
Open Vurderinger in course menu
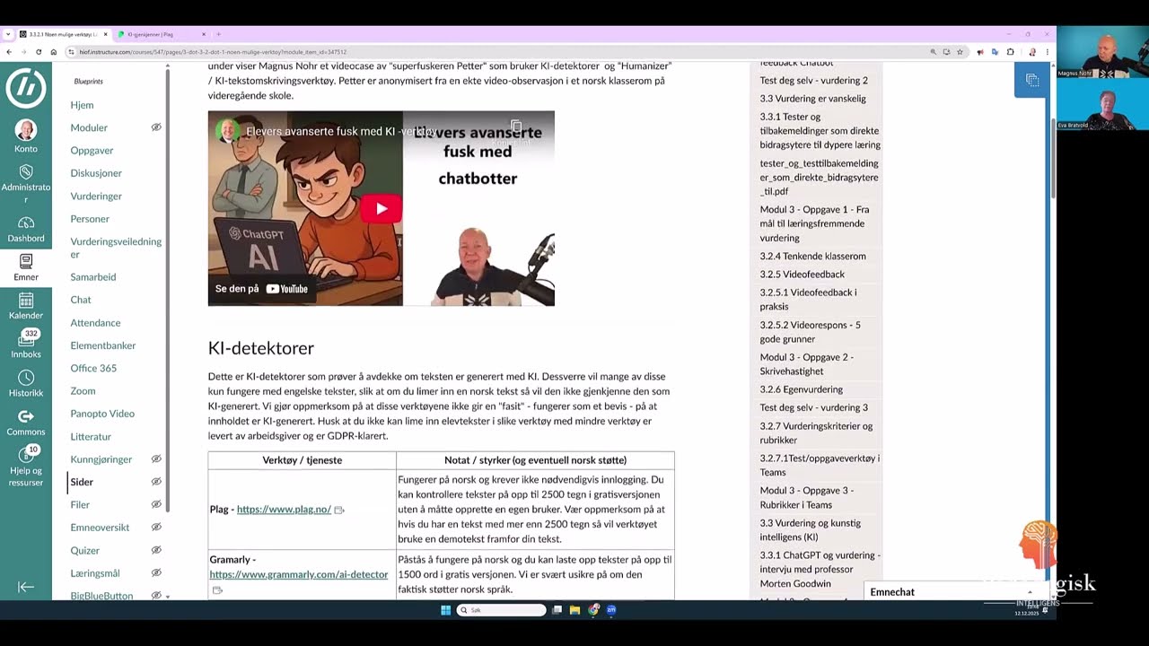pyautogui.click(x=96, y=196)
